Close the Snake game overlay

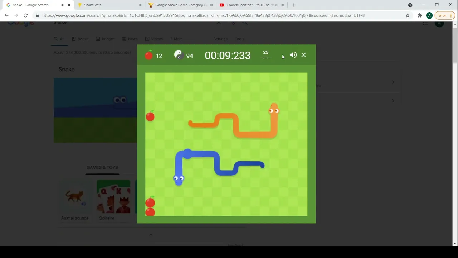pyautogui.click(x=303, y=55)
